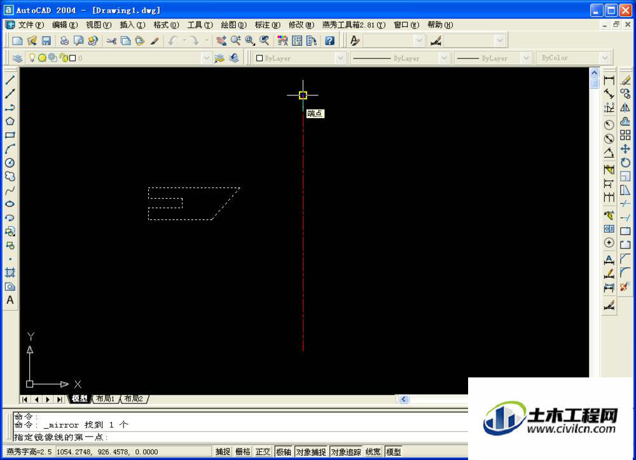The image size is (636, 460).
Task: Select the Line draw tool
Action: pyautogui.click(x=10, y=80)
